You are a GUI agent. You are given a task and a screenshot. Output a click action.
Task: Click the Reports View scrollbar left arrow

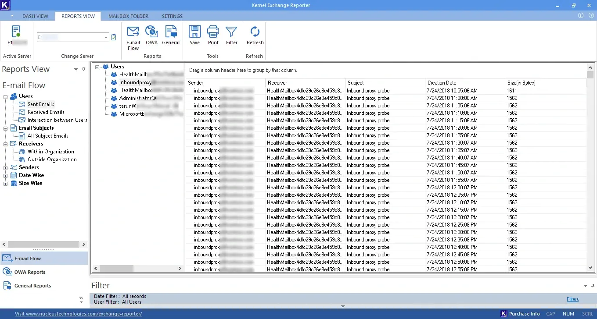pyautogui.click(x=4, y=245)
